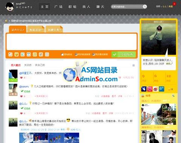Open the 消息 messages link in header
Screen dimensions: 181x143
click(171, 6)
